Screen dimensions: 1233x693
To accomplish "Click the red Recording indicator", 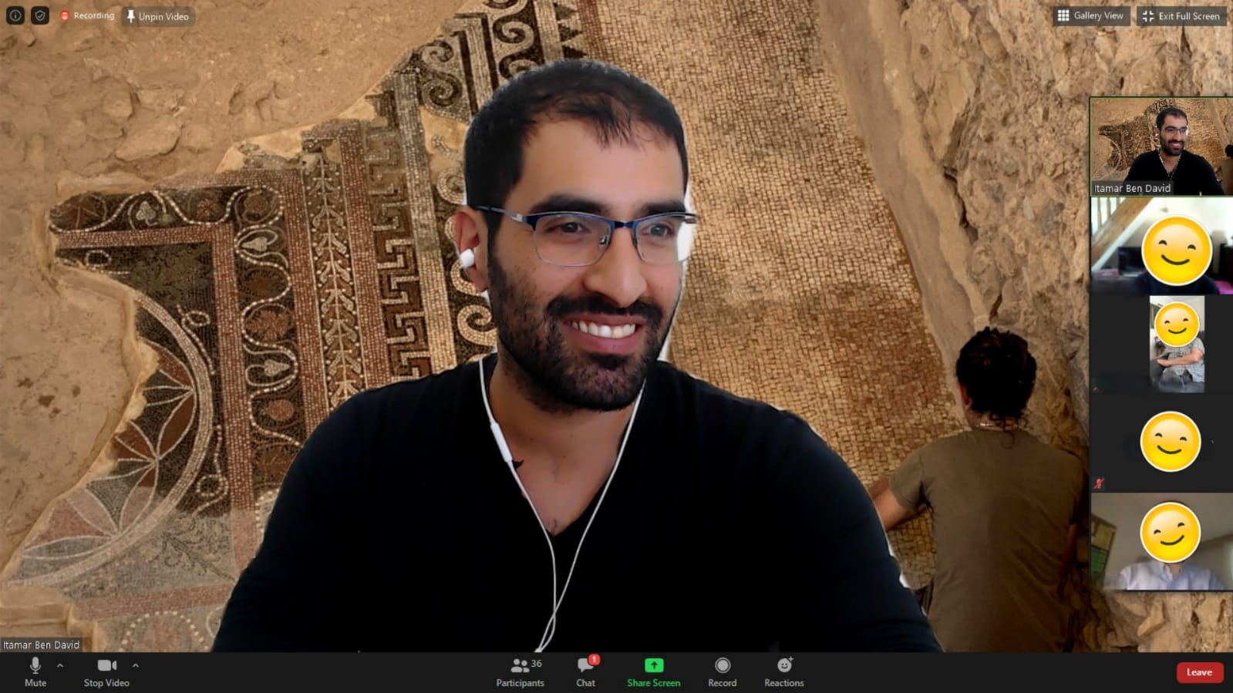I will [87, 15].
